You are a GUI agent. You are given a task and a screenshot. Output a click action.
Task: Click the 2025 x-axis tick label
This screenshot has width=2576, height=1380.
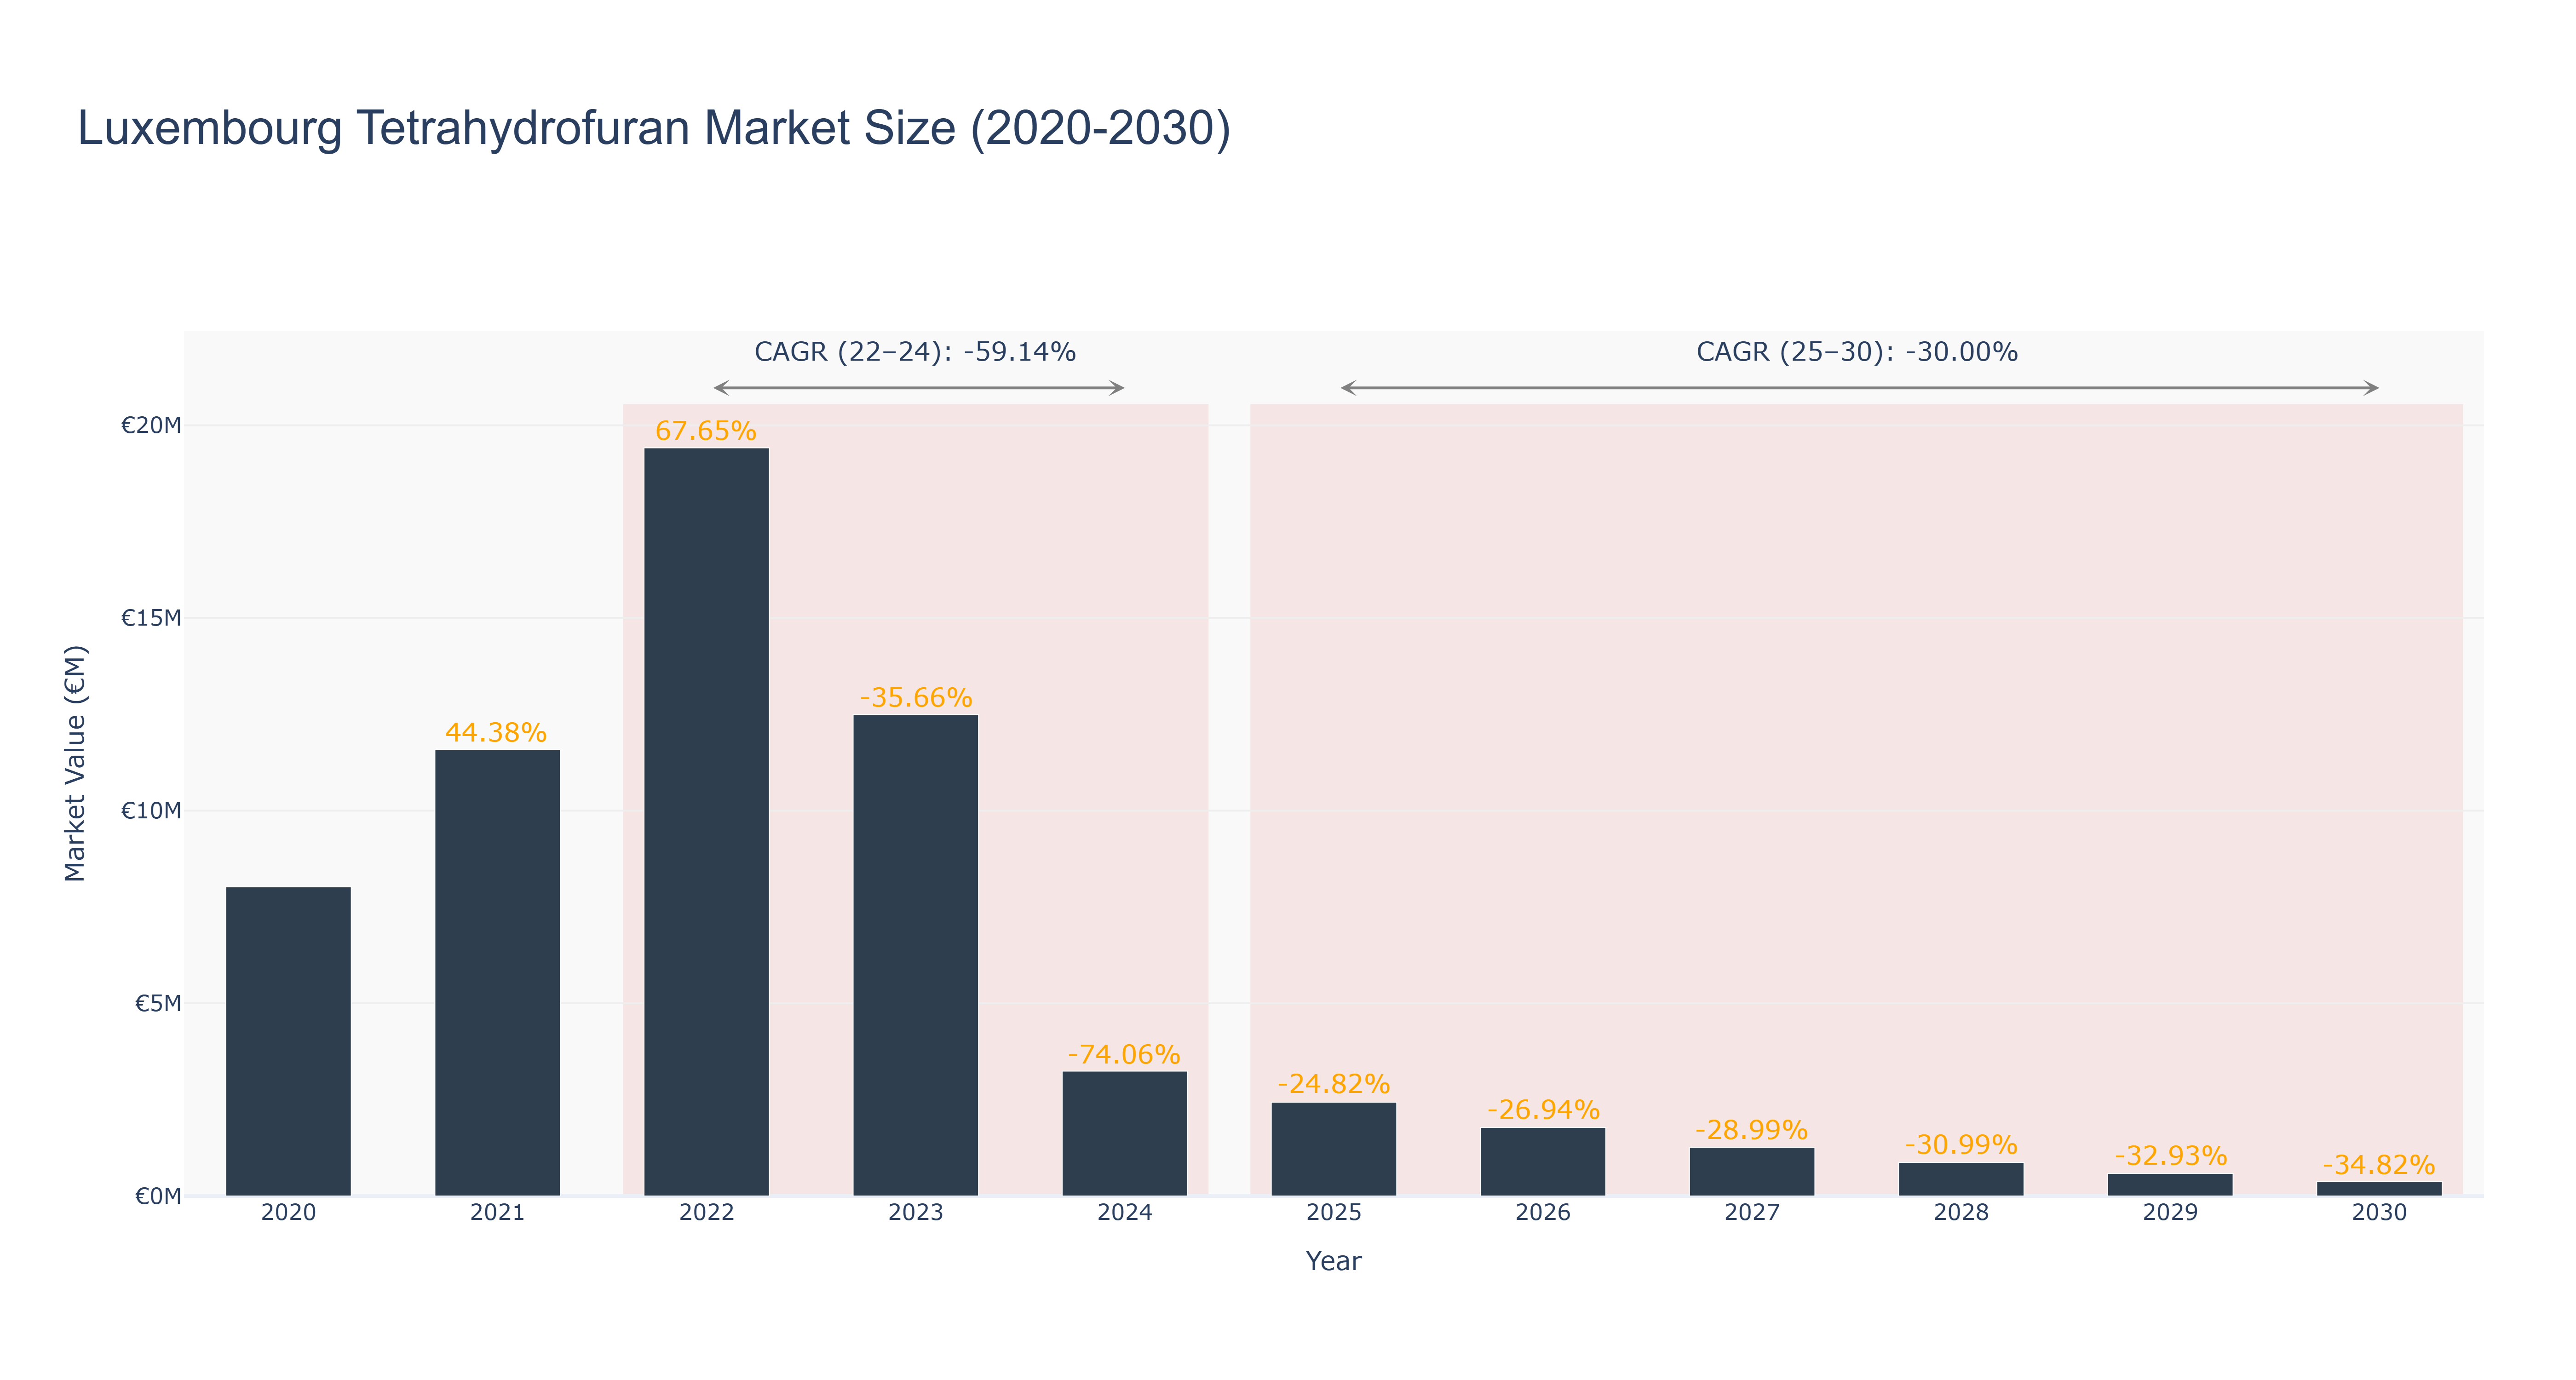pos(1333,1212)
